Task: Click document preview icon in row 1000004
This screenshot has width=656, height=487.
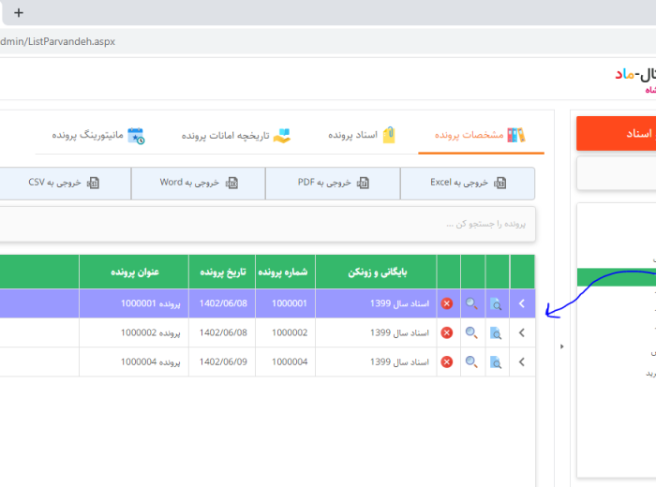Action: point(497,362)
